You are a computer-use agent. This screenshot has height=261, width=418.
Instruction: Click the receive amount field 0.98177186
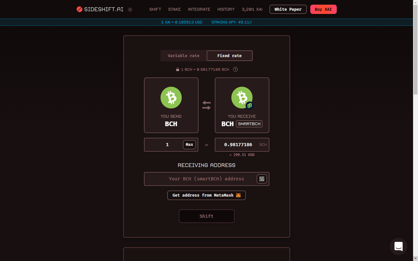pyautogui.click(x=242, y=145)
